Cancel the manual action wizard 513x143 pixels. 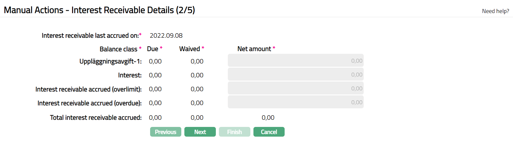(269, 132)
